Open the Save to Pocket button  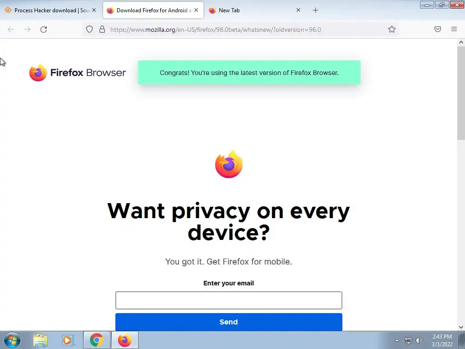(x=438, y=29)
